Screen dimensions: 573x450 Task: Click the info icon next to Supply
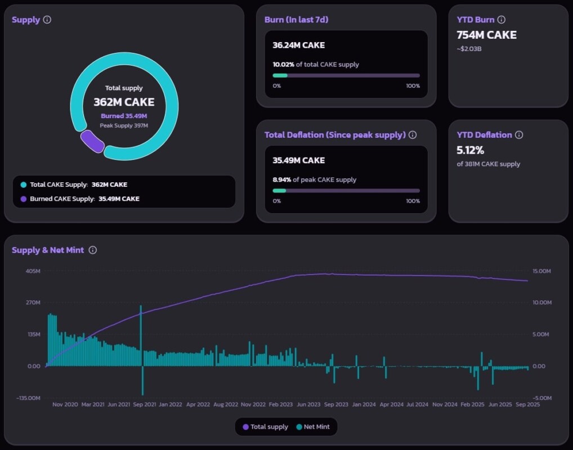click(47, 20)
